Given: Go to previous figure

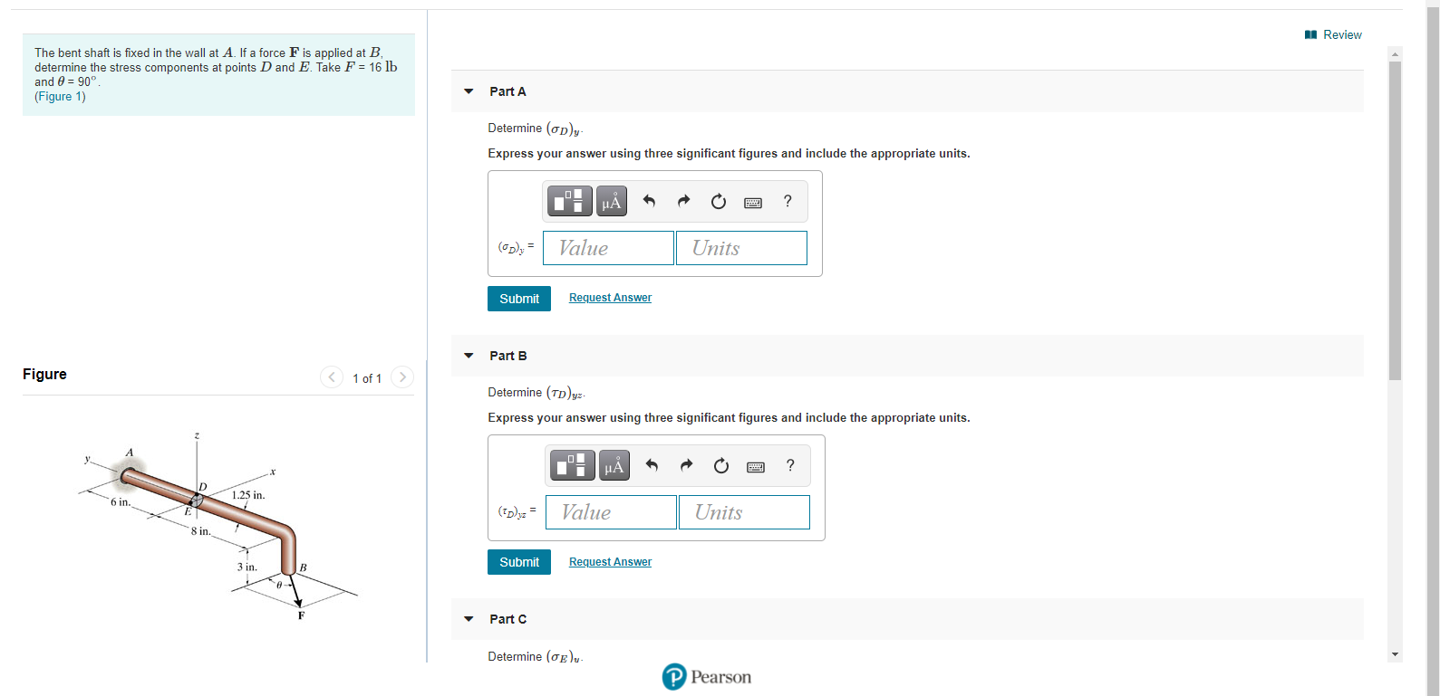Looking at the screenshot, I should (332, 377).
